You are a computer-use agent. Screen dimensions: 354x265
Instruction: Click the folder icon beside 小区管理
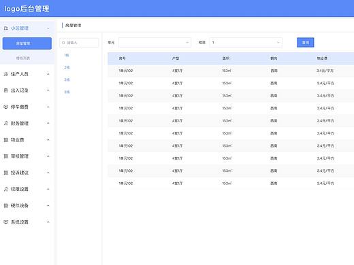pyautogui.click(x=6, y=29)
